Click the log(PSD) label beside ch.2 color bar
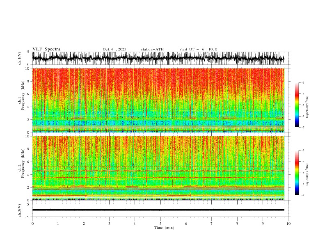 click(x=307, y=175)
